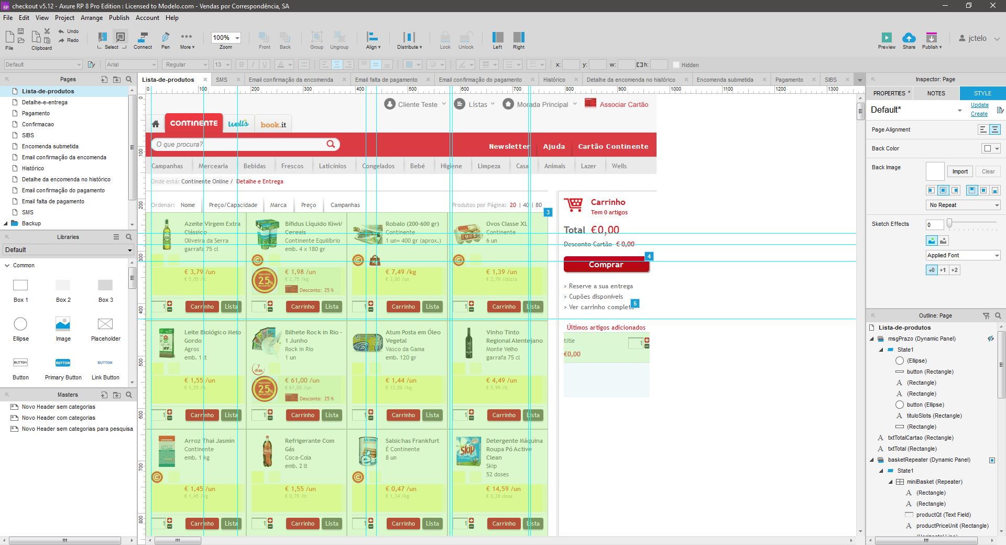The height and width of the screenshot is (545, 1006).
Task: Search widgets in the Libraries panel
Action: (129, 237)
